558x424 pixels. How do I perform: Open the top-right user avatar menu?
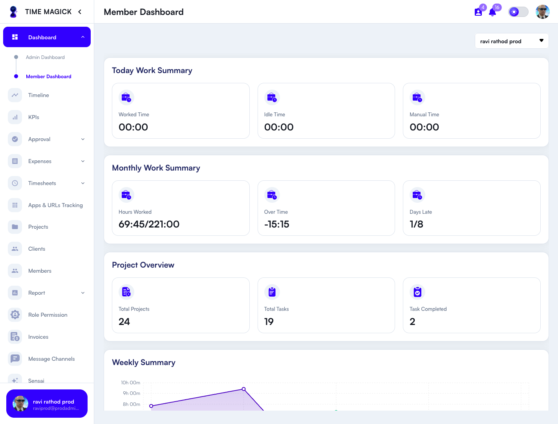[542, 12]
